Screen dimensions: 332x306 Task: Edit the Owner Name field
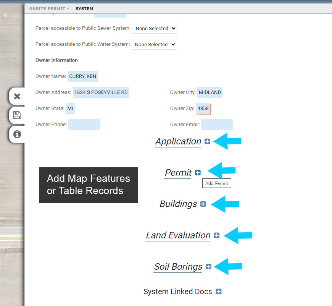pos(83,76)
